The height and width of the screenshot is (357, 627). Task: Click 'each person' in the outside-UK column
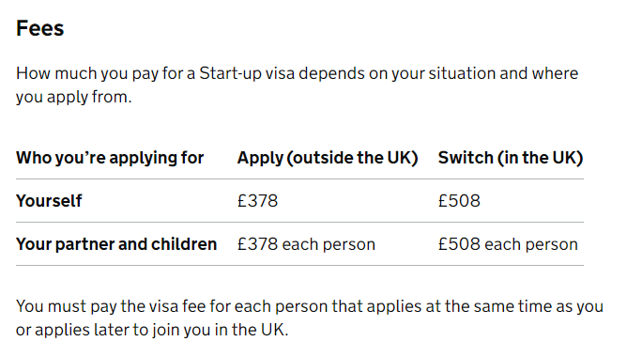(x=329, y=244)
